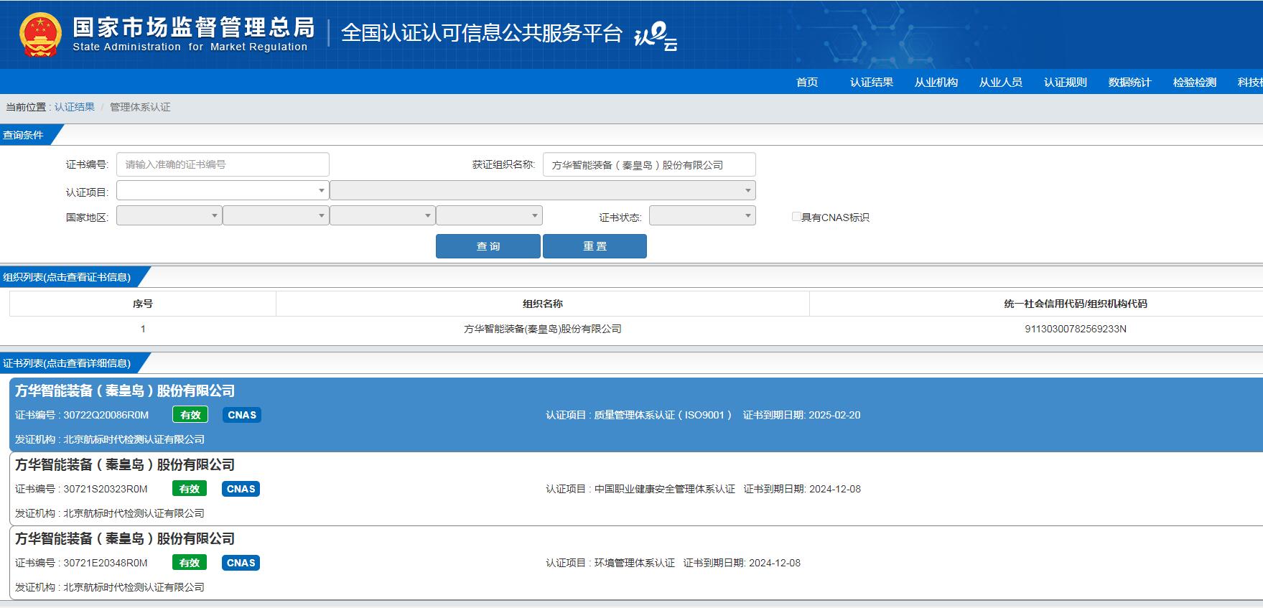Click 全国认证认可信息公共服务平台 heading
1263x608 pixels.
pyautogui.click(x=481, y=33)
